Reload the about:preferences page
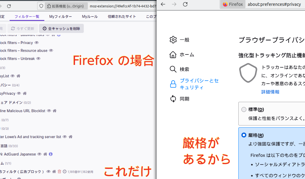The height and width of the screenshot is (179, 305). [x=185, y=4]
